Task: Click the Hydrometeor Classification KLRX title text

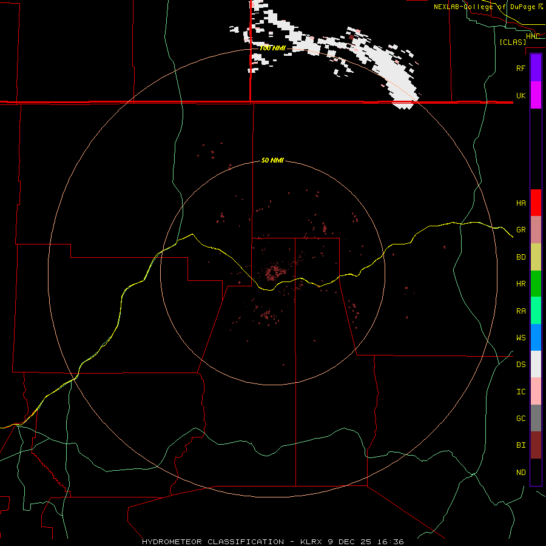Action: (272, 542)
